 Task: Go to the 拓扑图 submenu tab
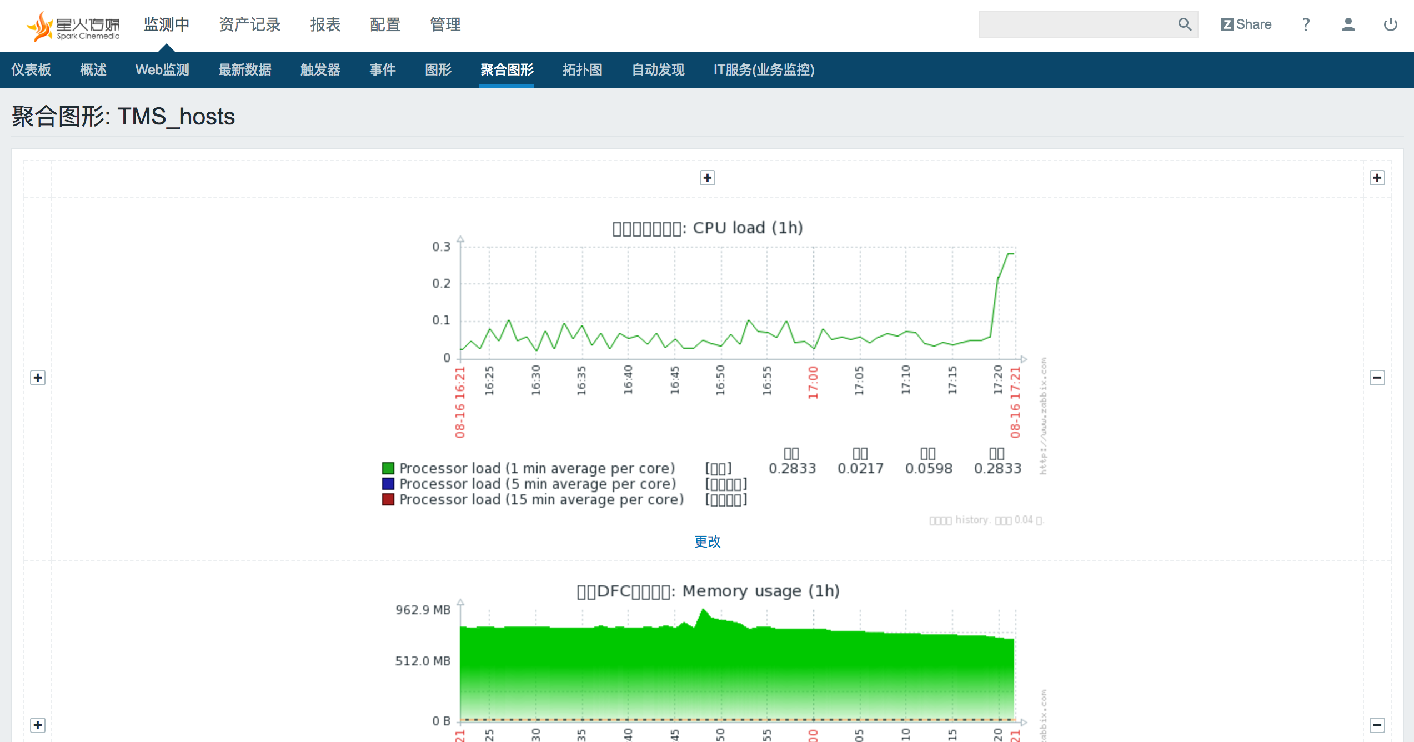583,70
